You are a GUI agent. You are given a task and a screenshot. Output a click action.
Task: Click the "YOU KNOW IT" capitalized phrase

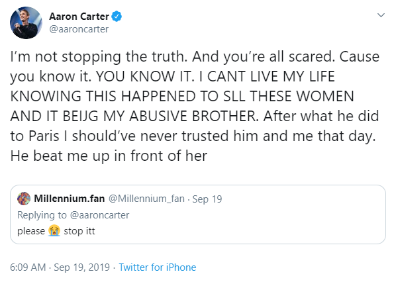[x=145, y=76]
